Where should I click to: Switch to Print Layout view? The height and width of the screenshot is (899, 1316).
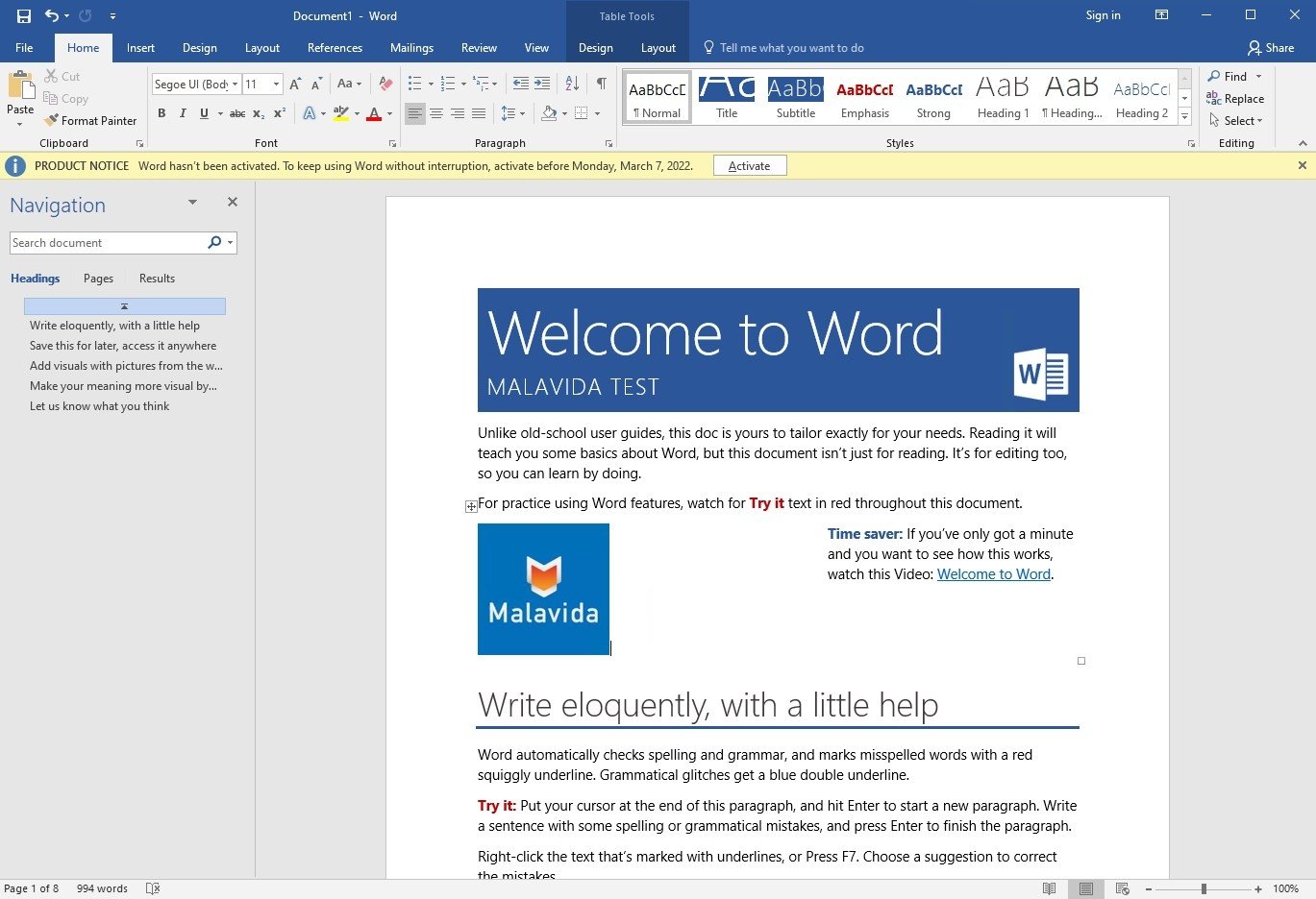1086,888
